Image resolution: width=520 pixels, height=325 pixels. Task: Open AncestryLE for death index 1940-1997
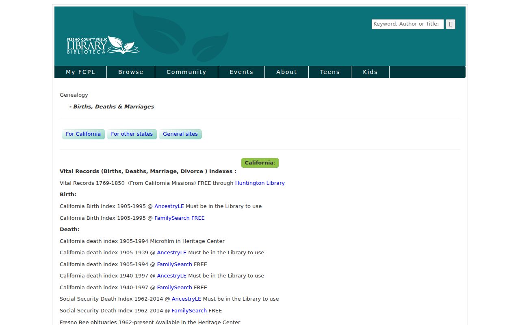[x=172, y=276]
